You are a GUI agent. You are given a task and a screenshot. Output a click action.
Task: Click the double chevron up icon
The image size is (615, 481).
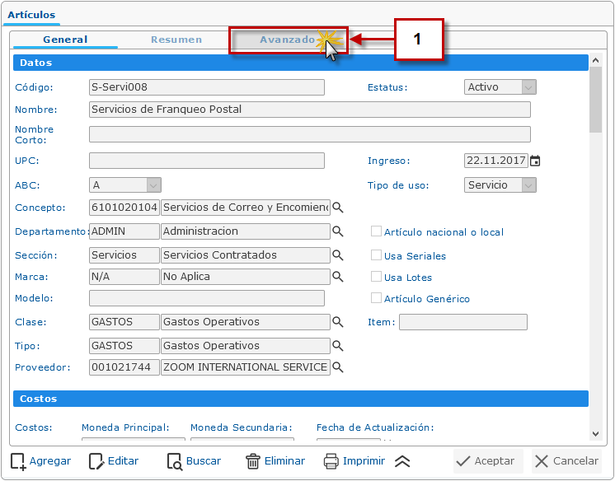[402, 461]
